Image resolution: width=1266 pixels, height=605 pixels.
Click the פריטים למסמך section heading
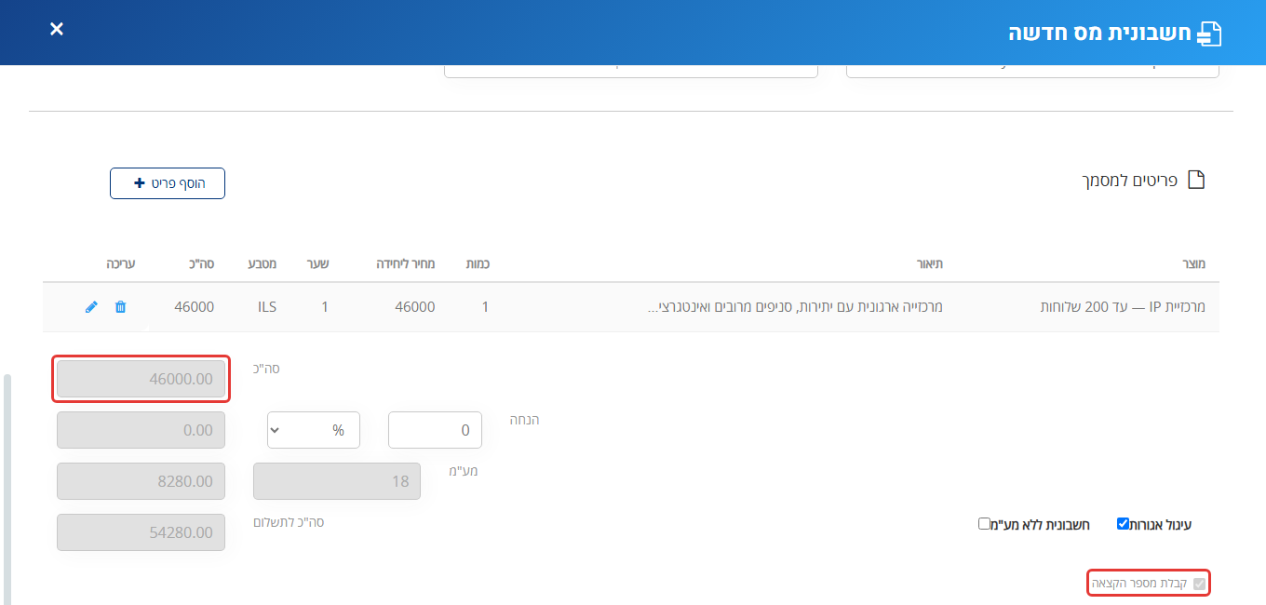click(1129, 180)
